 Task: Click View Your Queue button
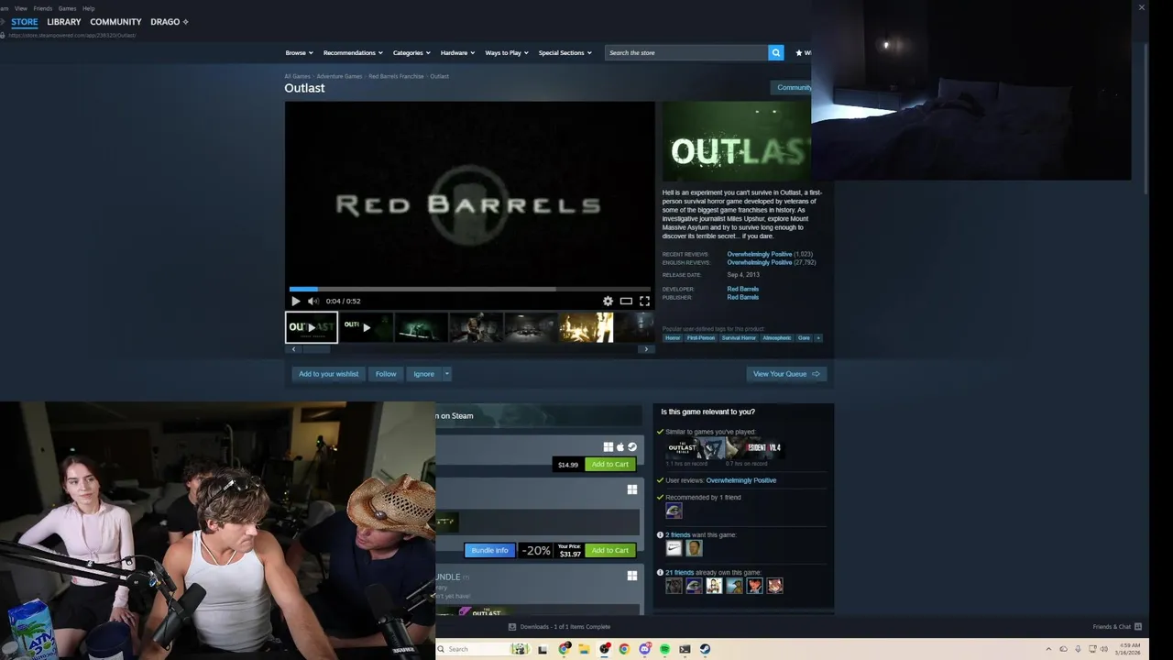(x=786, y=374)
